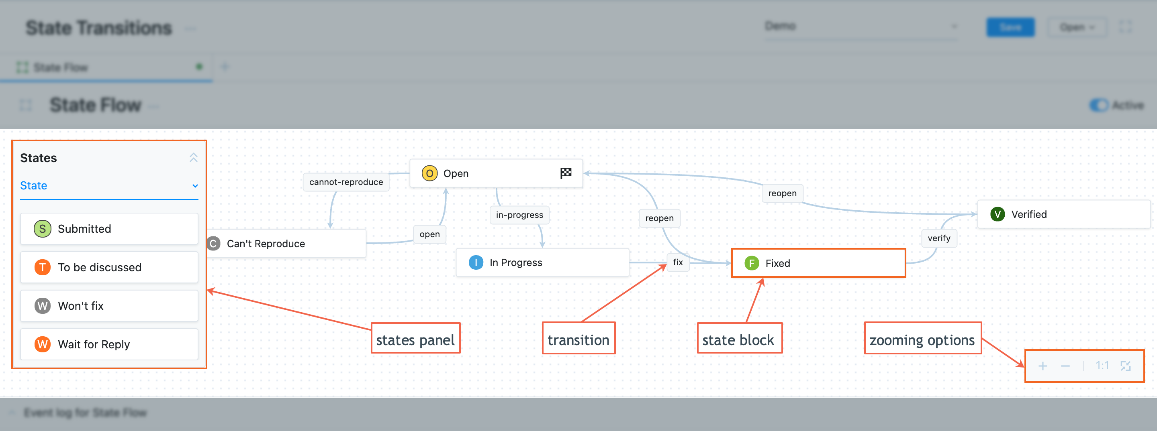Expand the Open button dropdown

1077,27
